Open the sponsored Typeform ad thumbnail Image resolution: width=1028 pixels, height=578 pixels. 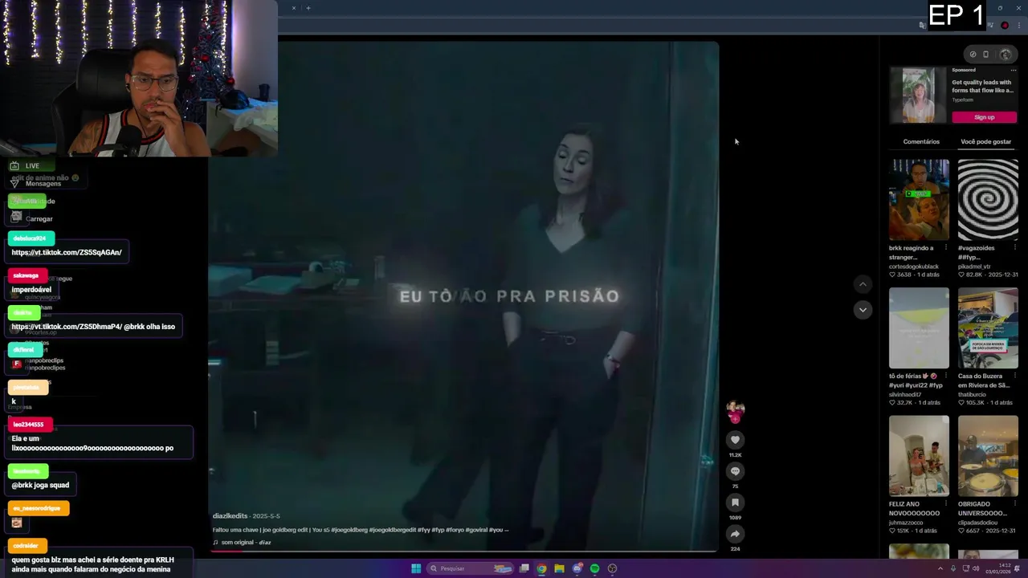918,95
